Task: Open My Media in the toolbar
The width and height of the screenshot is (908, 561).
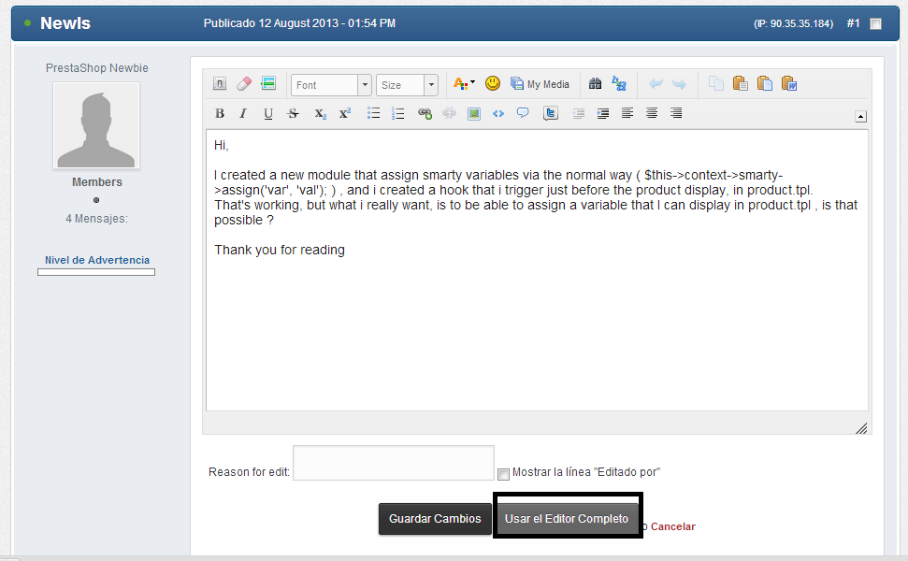Action: (x=540, y=84)
